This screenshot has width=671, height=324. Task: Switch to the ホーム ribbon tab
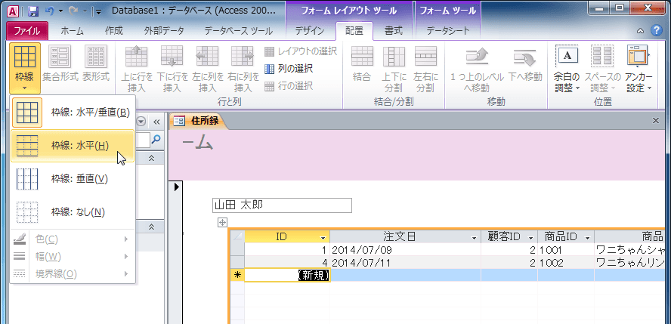tap(72, 31)
